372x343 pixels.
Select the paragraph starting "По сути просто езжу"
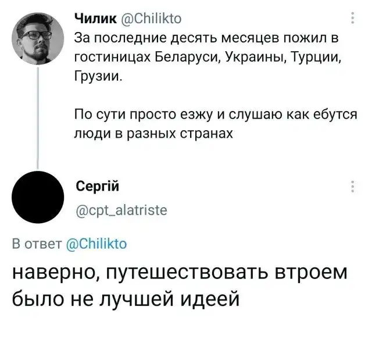(206, 124)
